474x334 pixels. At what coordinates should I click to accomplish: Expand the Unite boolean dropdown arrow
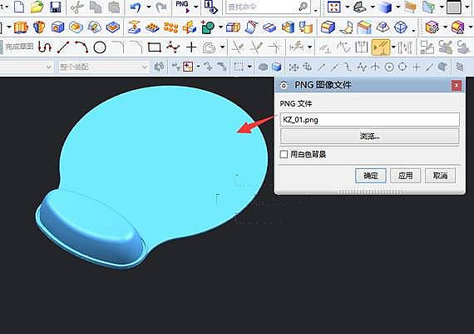tap(220, 27)
